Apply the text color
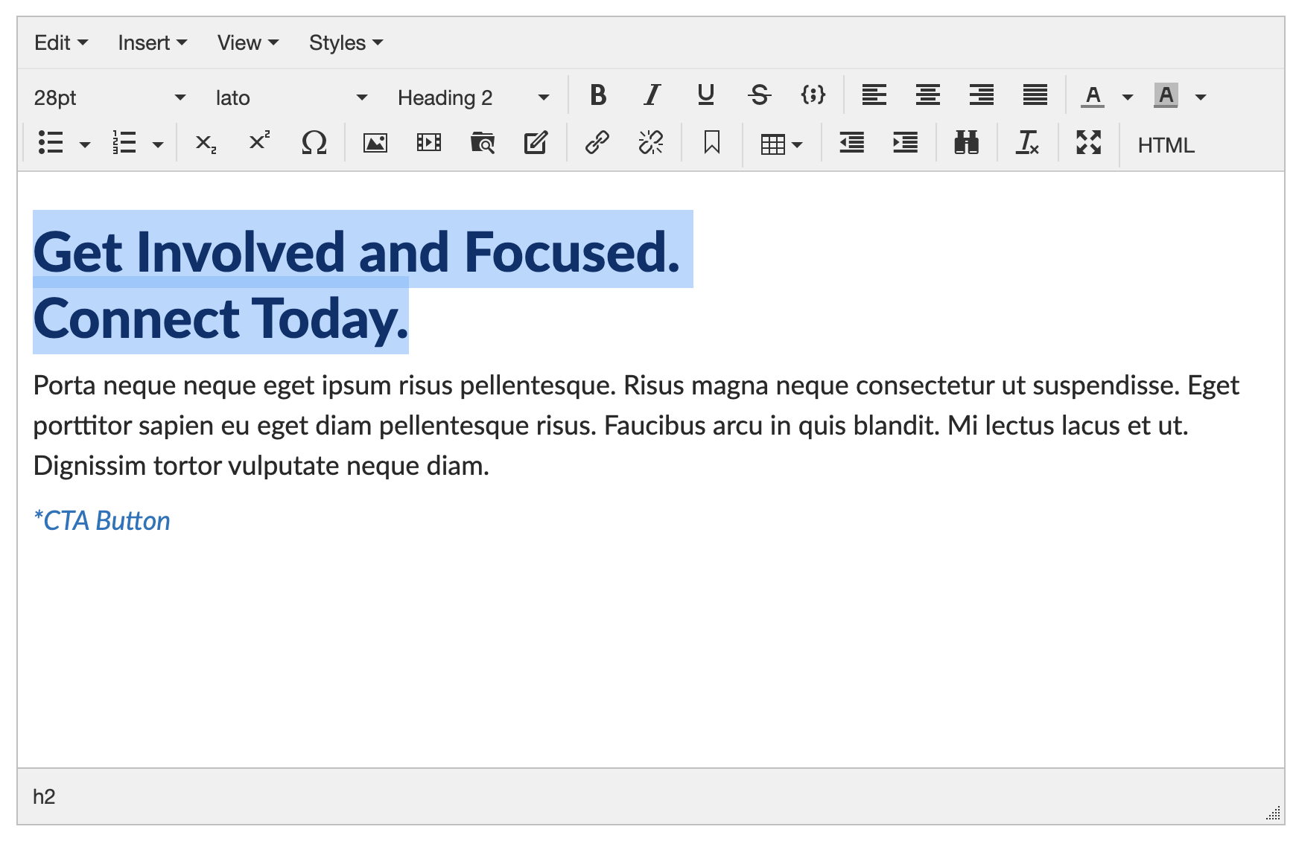Viewport: 1296px width, 844px height. [x=1093, y=96]
